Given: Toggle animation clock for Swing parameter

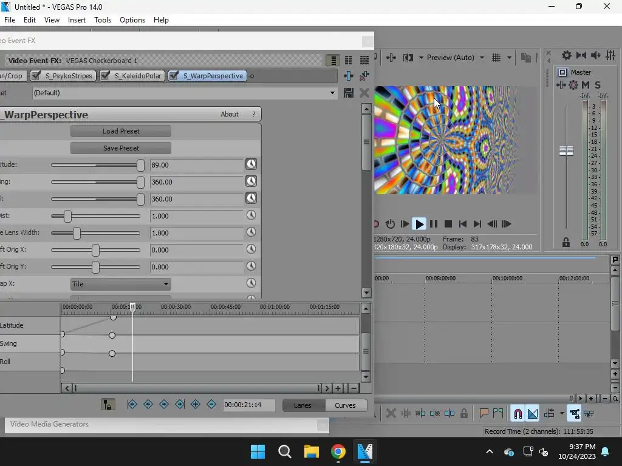Looking at the screenshot, I should [x=251, y=181].
